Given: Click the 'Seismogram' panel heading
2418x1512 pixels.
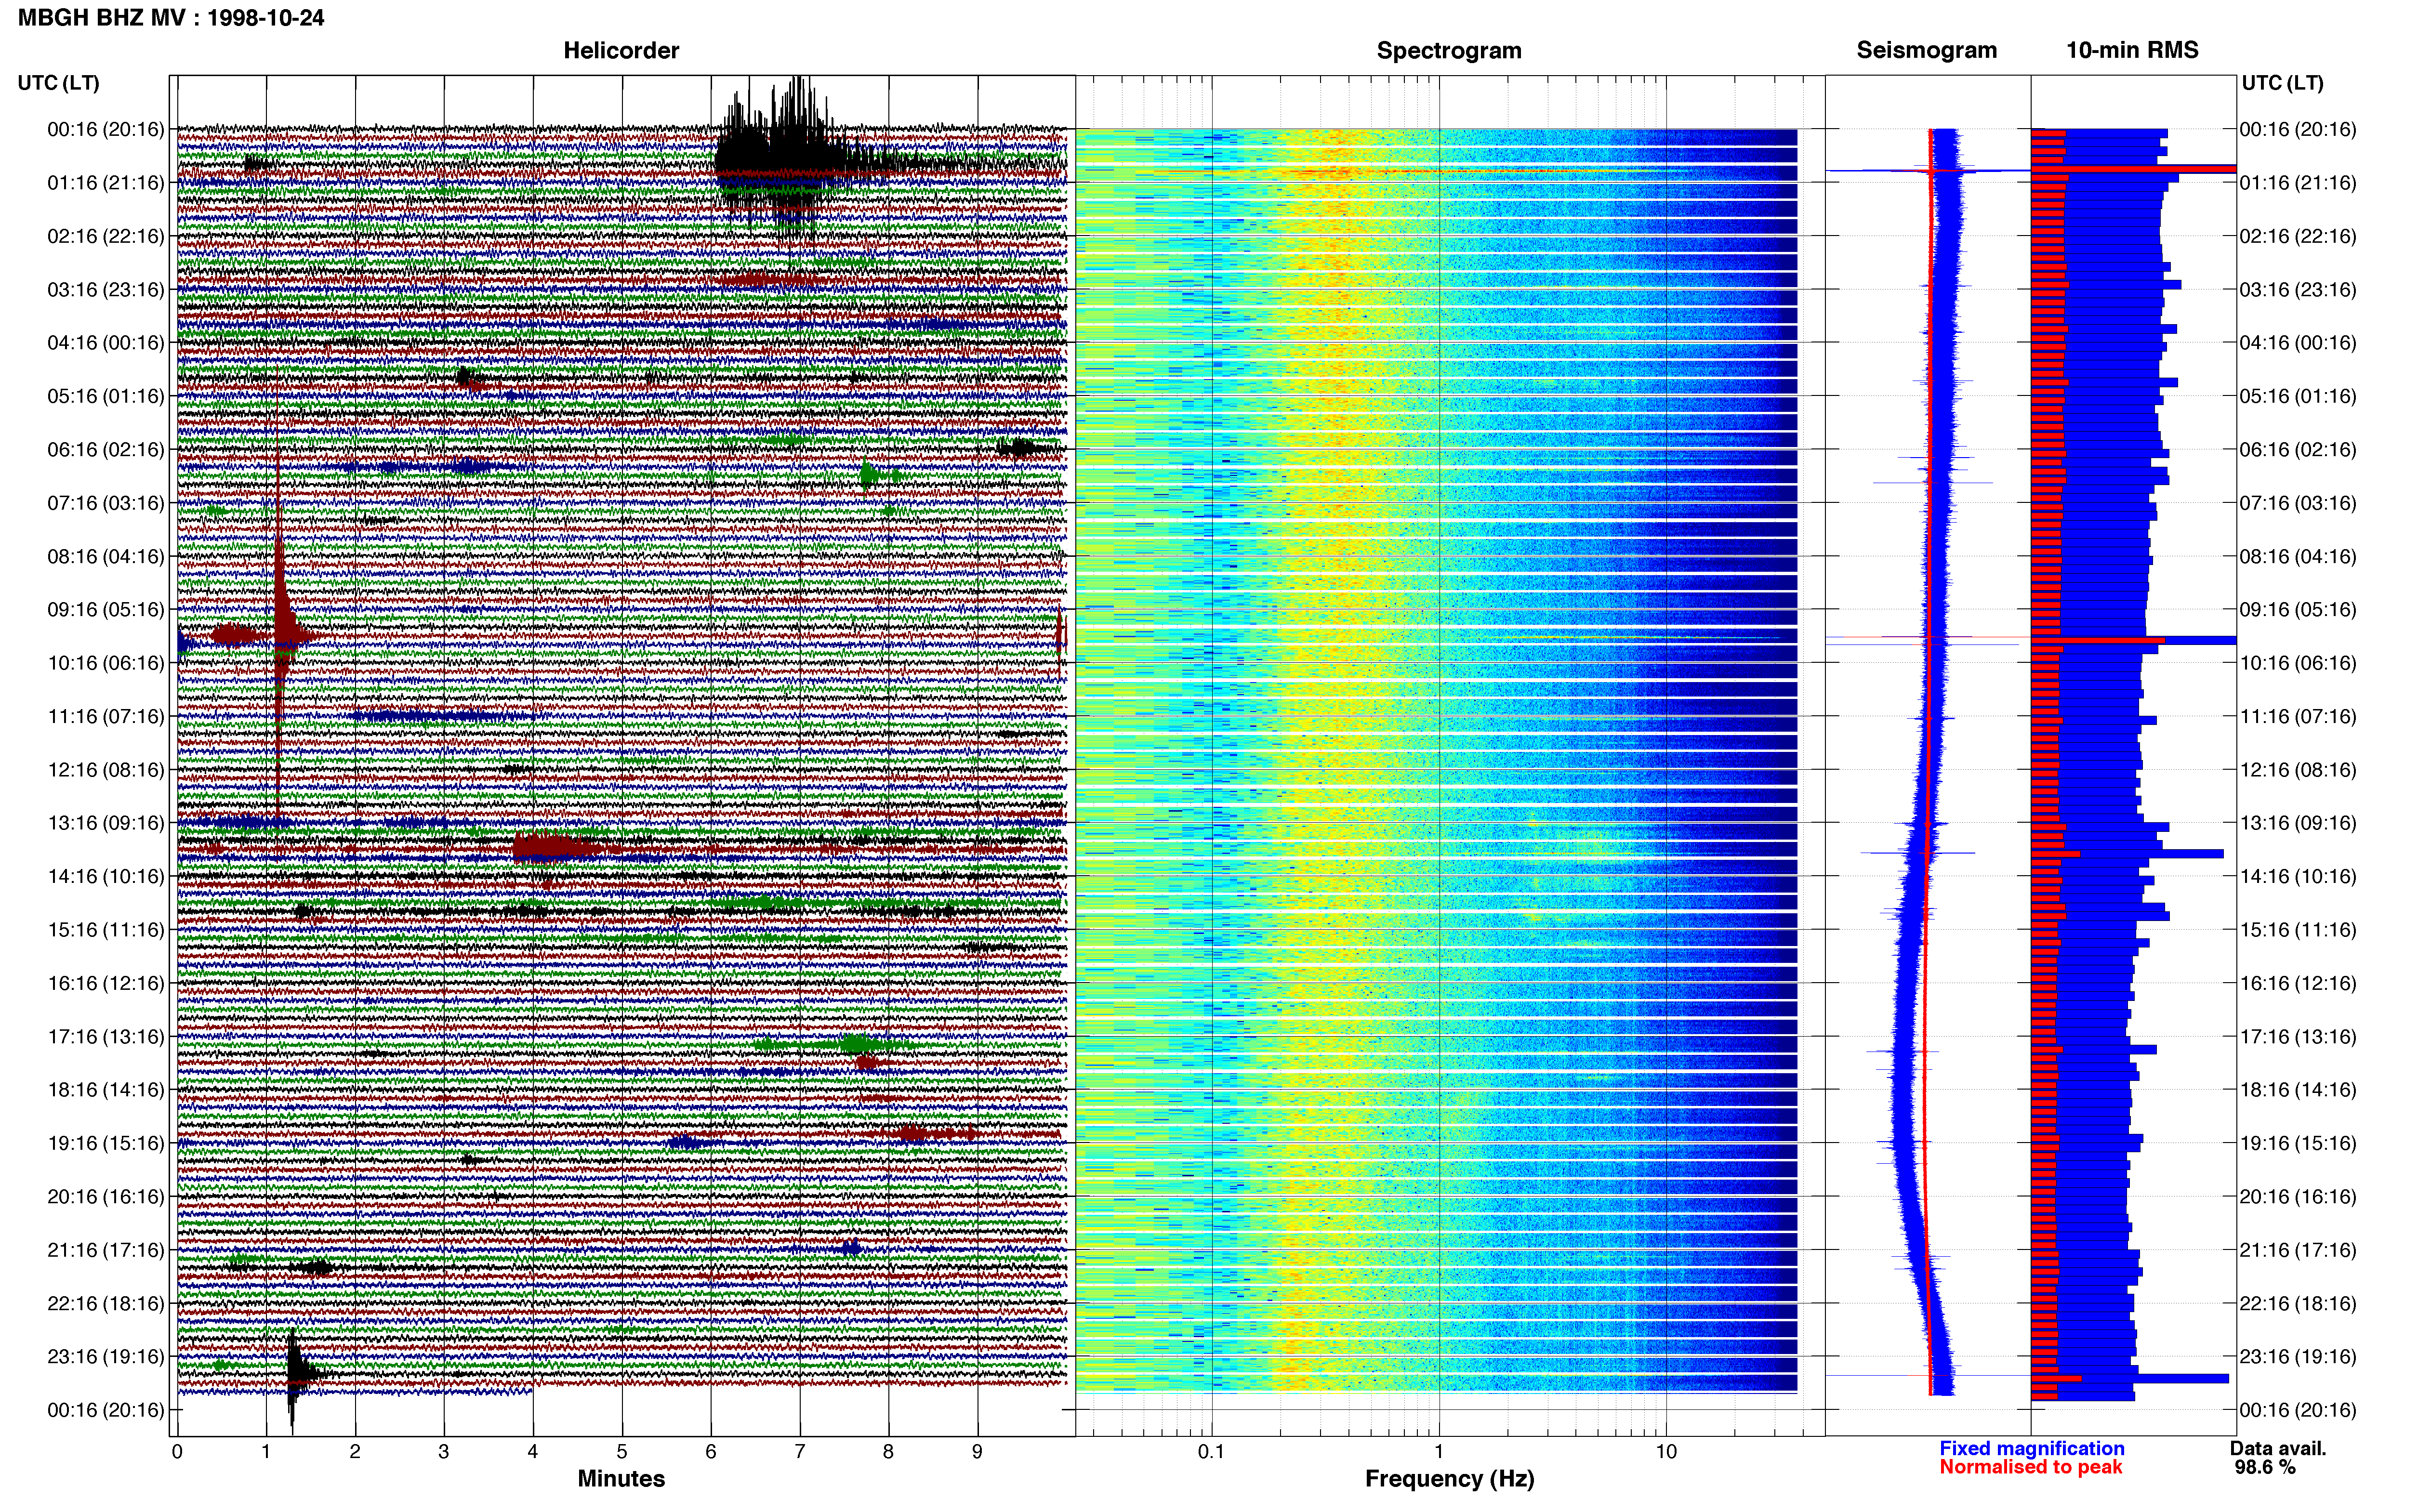Looking at the screenshot, I should [1926, 50].
